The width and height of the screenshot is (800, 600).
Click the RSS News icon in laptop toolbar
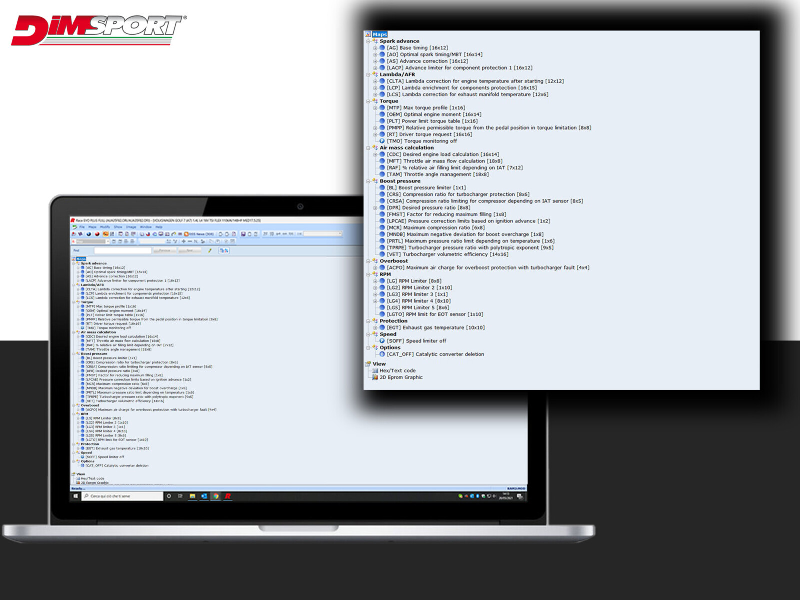point(187,234)
